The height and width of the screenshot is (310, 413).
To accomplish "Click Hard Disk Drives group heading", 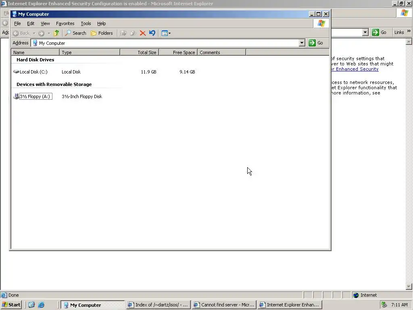I will pyautogui.click(x=35, y=60).
